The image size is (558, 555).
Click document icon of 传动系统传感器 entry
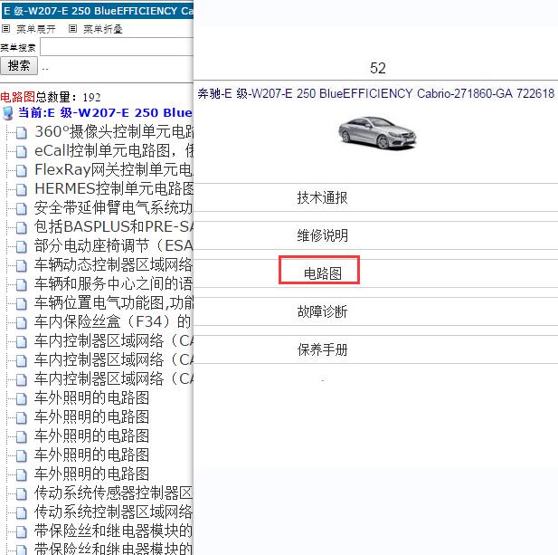22,494
